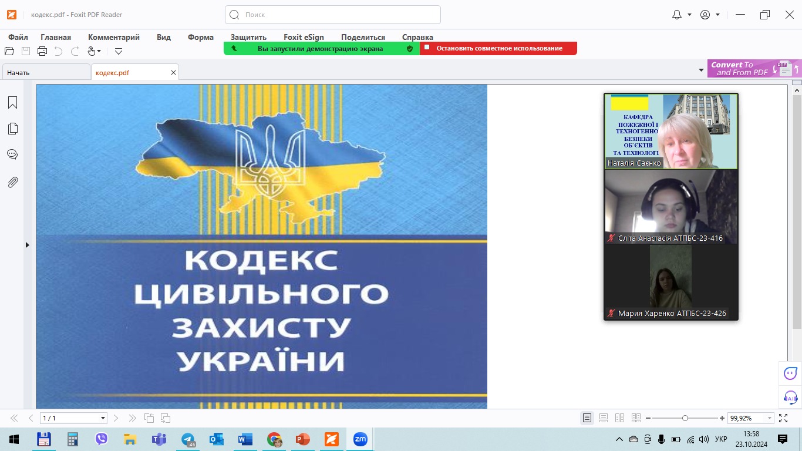Expand the page number dropdown
This screenshot has height=451, width=802.
click(103, 418)
